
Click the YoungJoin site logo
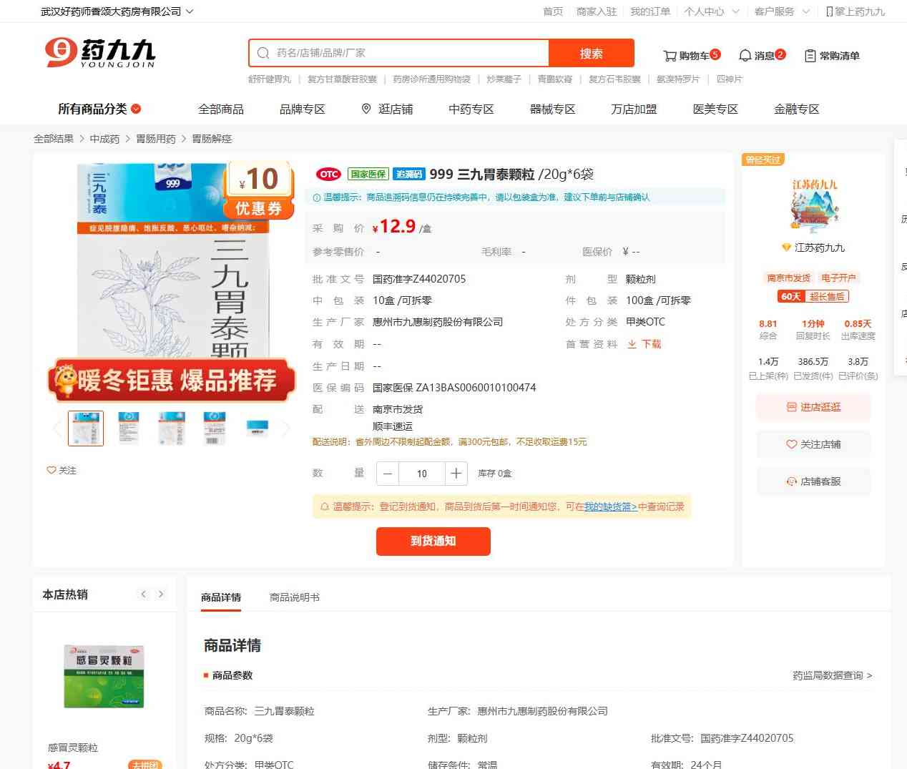[99, 53]
